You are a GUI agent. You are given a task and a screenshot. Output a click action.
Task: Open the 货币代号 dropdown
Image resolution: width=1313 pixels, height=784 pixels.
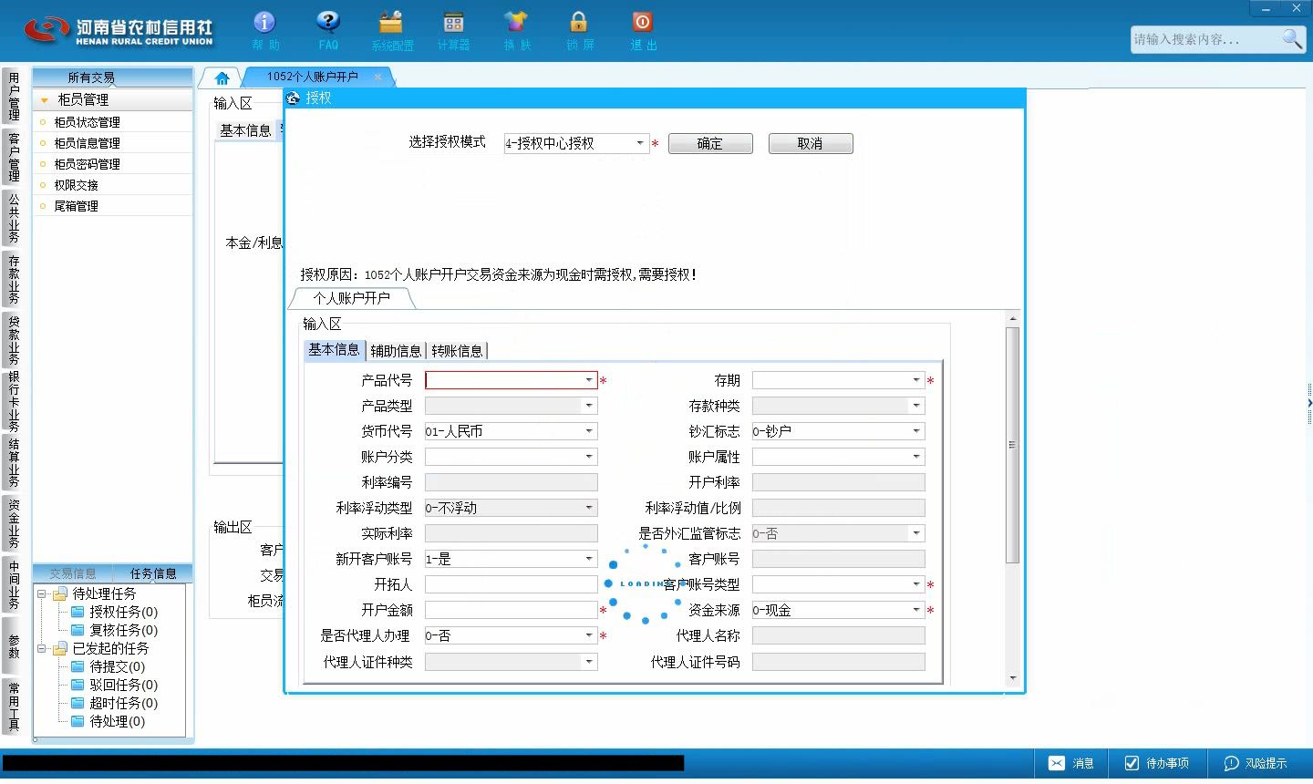[x=589, y=431]
